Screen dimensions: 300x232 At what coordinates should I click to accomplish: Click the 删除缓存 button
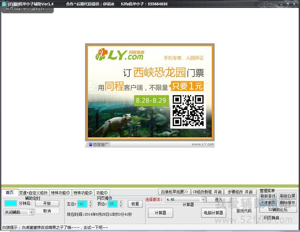click(x=288, y=203)
